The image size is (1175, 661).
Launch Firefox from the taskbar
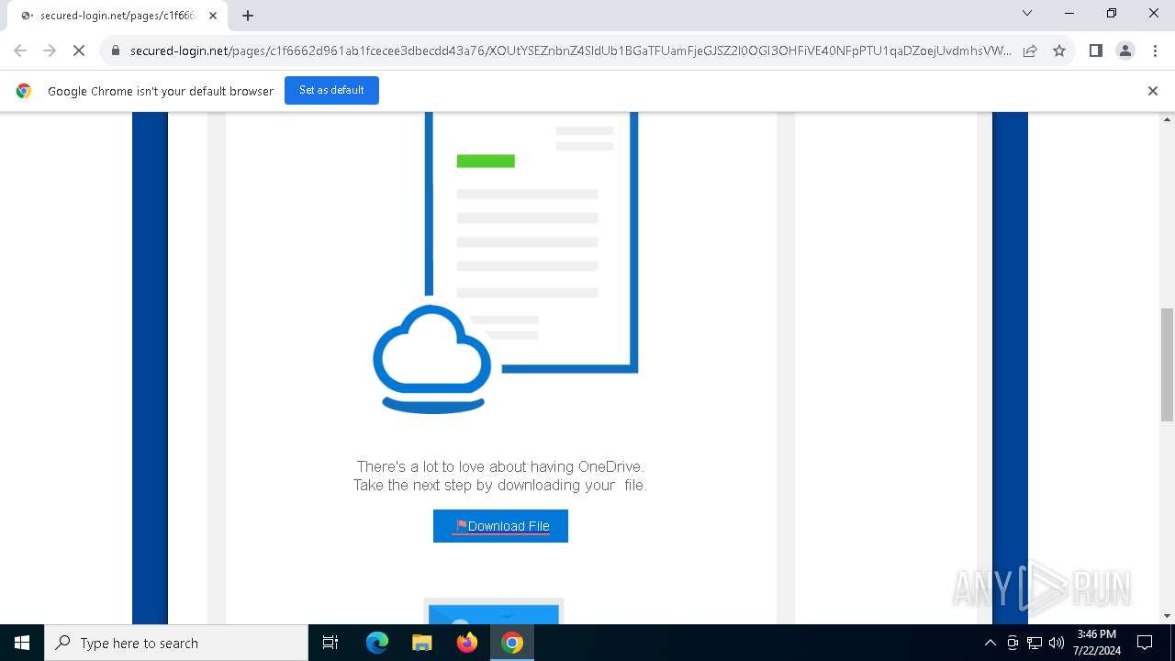click(466, 643)
